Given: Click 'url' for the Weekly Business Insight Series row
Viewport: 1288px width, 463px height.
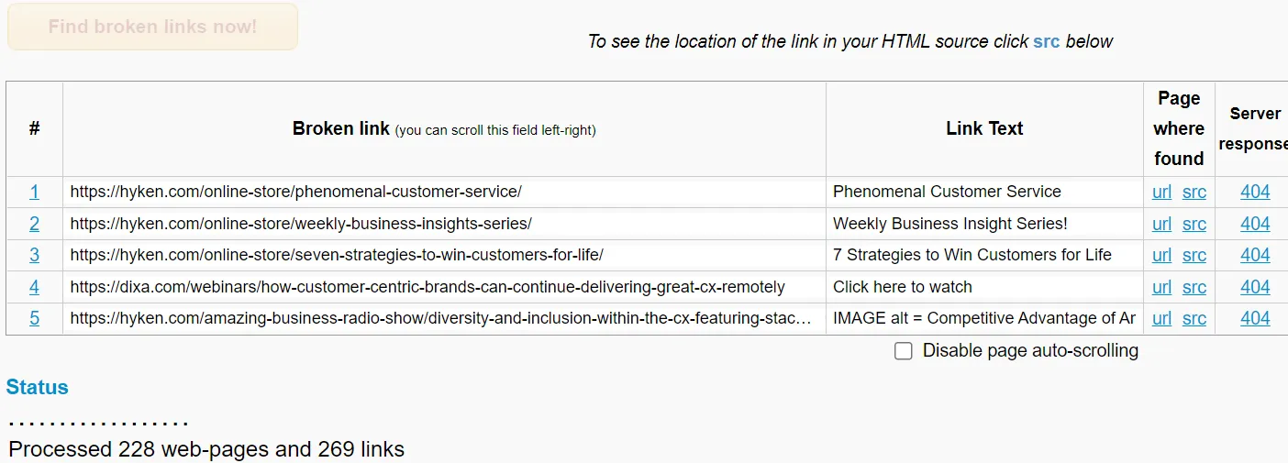Looking at the screenshot, I should pyautogui.click(x=1161, y=224).
